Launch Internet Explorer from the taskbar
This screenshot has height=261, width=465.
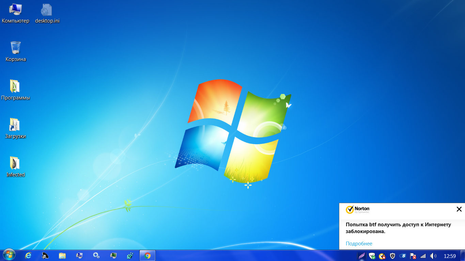(28, 256)
